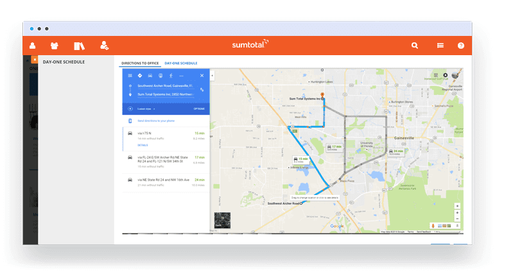Open help via the question mark icon
The width and height of the screenshot is (506, 272).
click(461, 46)
